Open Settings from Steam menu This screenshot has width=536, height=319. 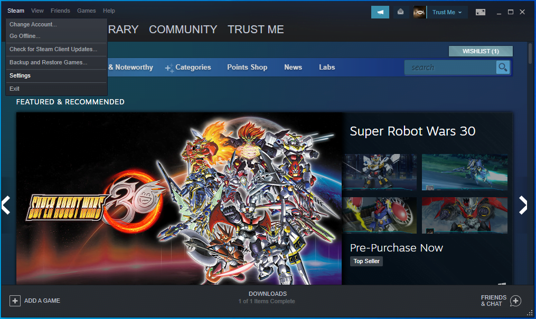click(x=57, y=75)
